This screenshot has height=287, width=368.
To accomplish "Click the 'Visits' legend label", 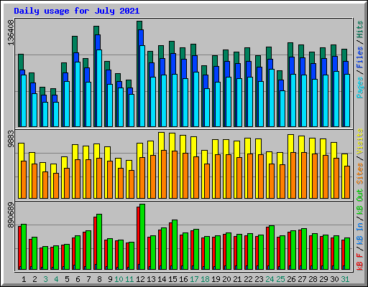I will click(360, 141).
